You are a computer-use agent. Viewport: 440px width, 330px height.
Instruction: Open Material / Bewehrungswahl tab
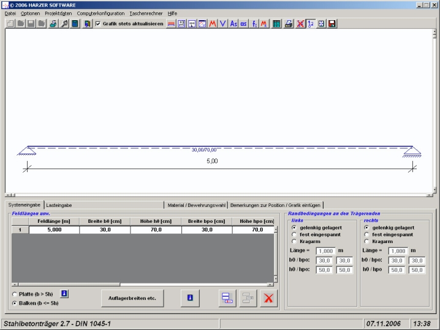[196, 205]
